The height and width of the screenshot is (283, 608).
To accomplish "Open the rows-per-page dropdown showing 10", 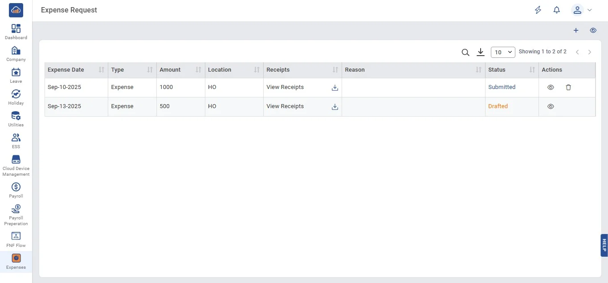I will coord(503,53).
